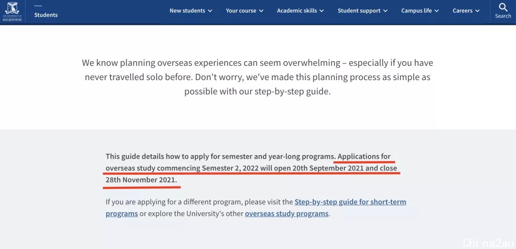Viewport: 516px width, 249px height.
Task: Open the Your course menu
Action: (245, 11)
